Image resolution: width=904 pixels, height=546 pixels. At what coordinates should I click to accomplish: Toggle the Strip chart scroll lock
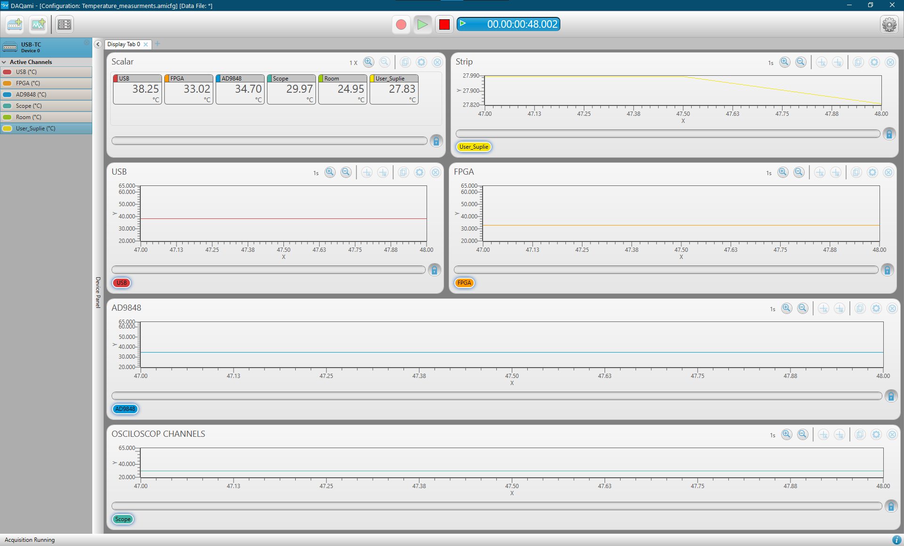[889, 134]
